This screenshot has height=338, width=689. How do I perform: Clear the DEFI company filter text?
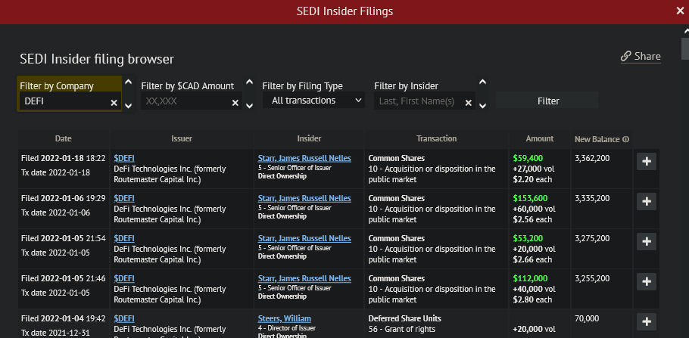point(114,102)
